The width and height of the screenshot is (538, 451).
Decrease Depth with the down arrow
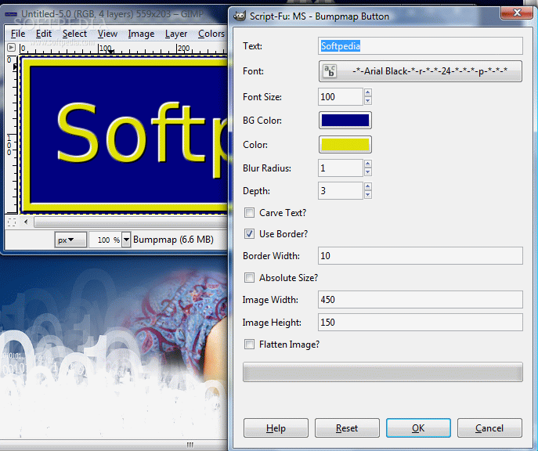(368, 195)
